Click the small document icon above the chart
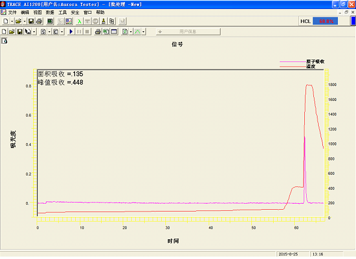The height and width of the screenshot is (259, 356). click(x=4, y=41)
